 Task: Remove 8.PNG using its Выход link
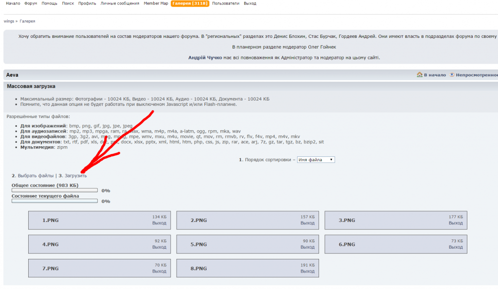coord(307,272)
